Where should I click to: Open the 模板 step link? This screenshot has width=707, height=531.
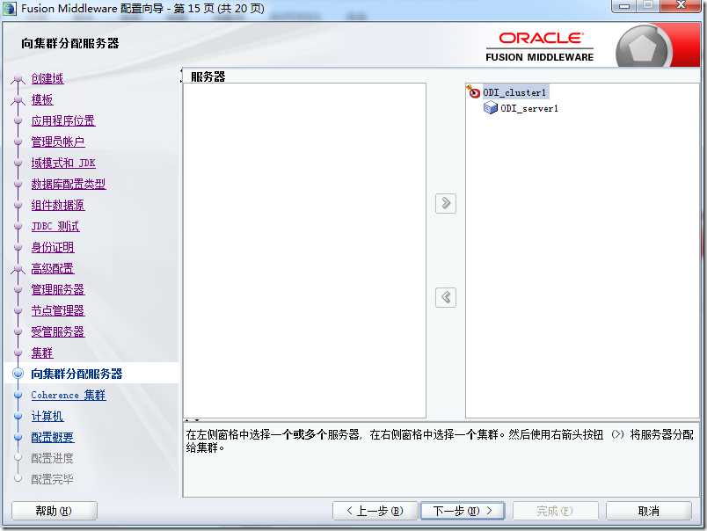pyautogui.click(x=42, y=99)
